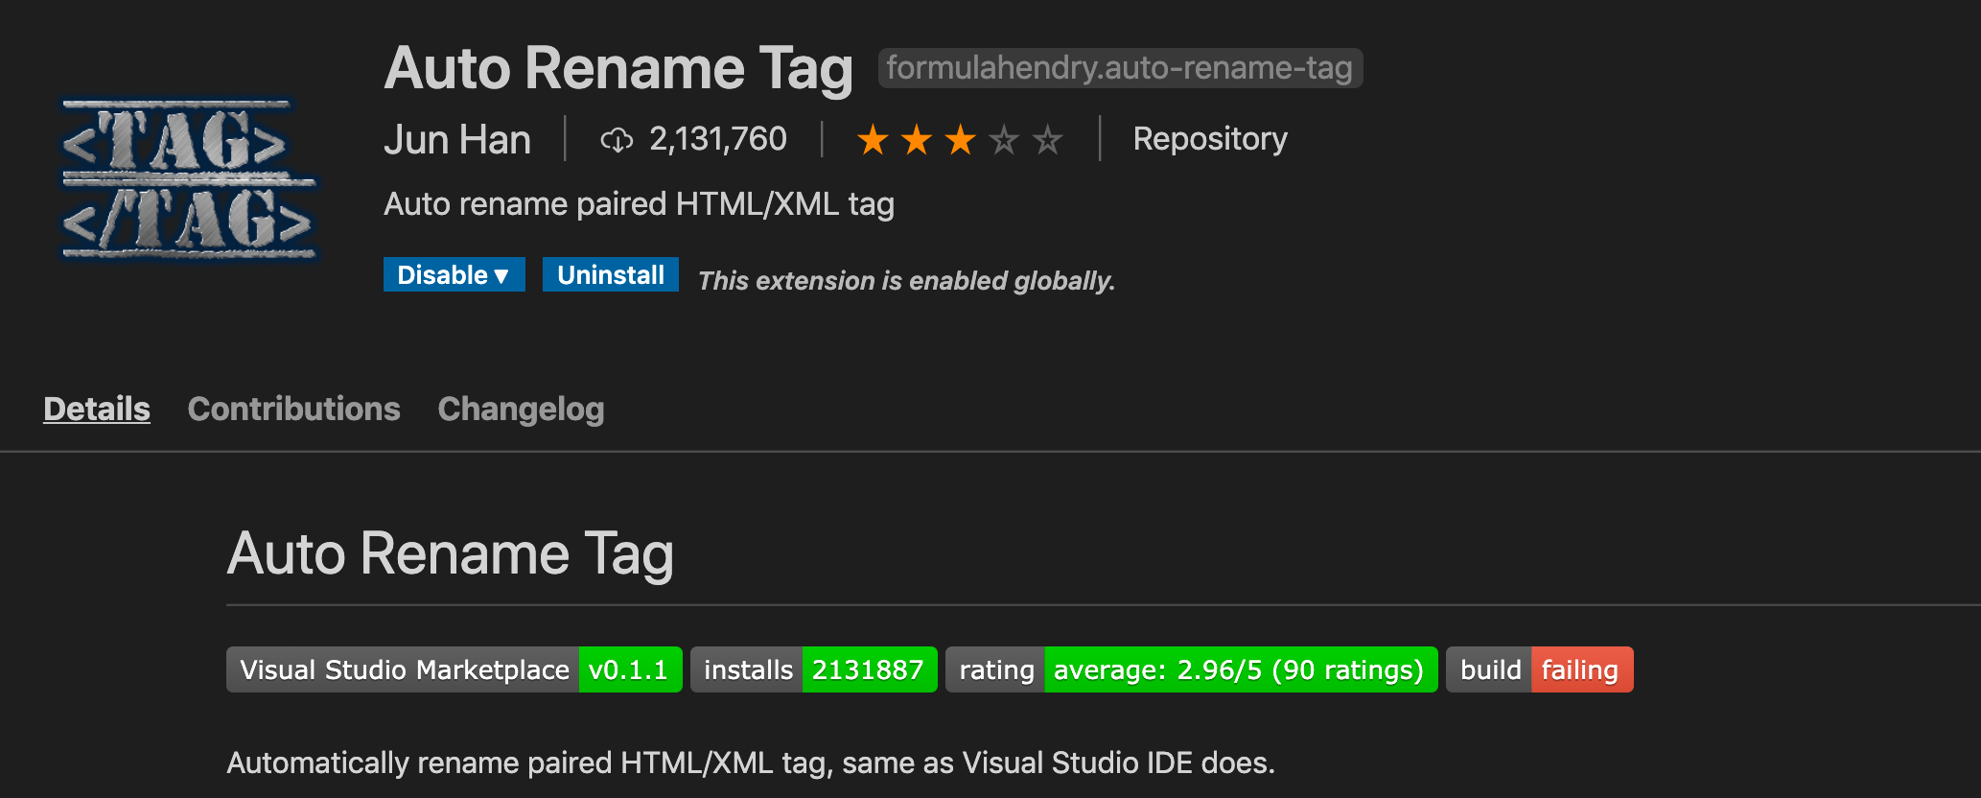The width and height of the screenshot is (1981, 798).
Task: Click 'This extension is enabled globally' text
Action: coord(906,280)
